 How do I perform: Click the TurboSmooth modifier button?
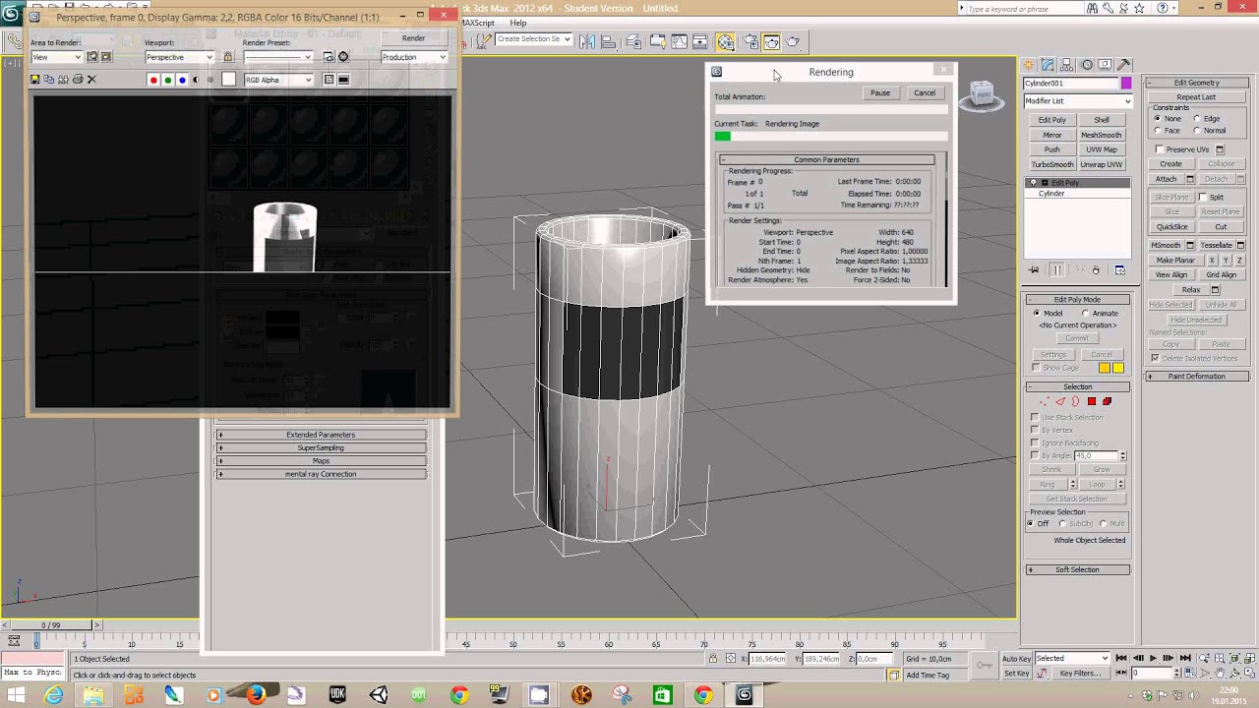1051,164
